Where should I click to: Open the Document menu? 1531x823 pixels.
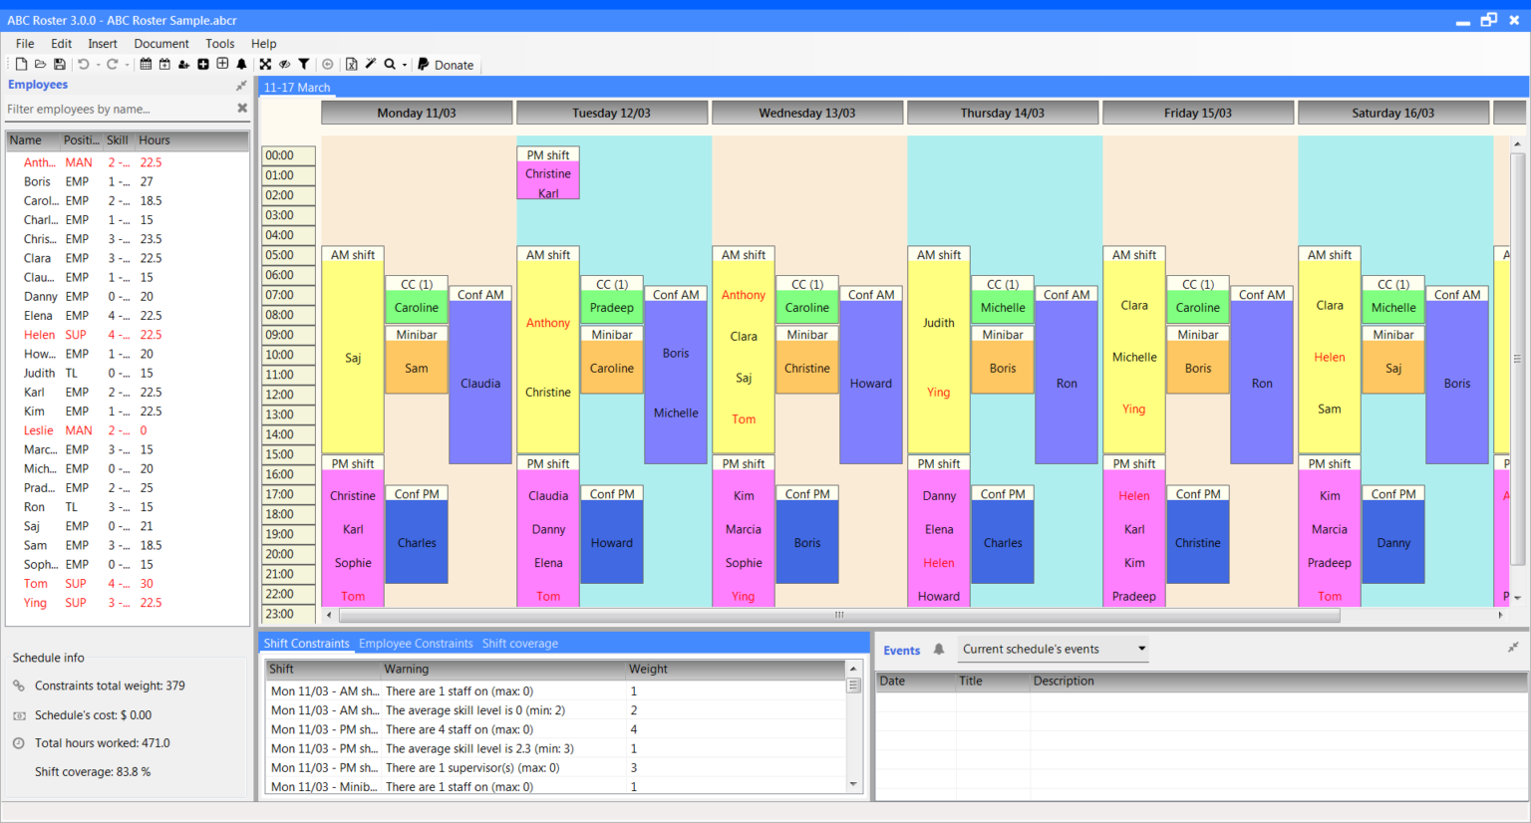coord(161,43)
